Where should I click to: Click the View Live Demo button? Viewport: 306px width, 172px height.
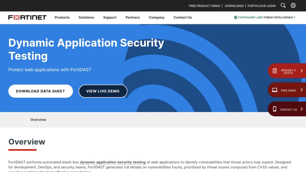tap(103, 91)
